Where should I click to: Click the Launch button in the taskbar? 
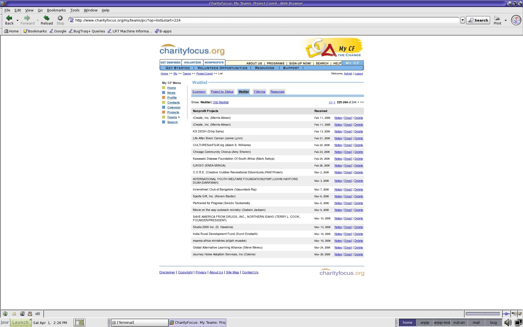point(20,323)
